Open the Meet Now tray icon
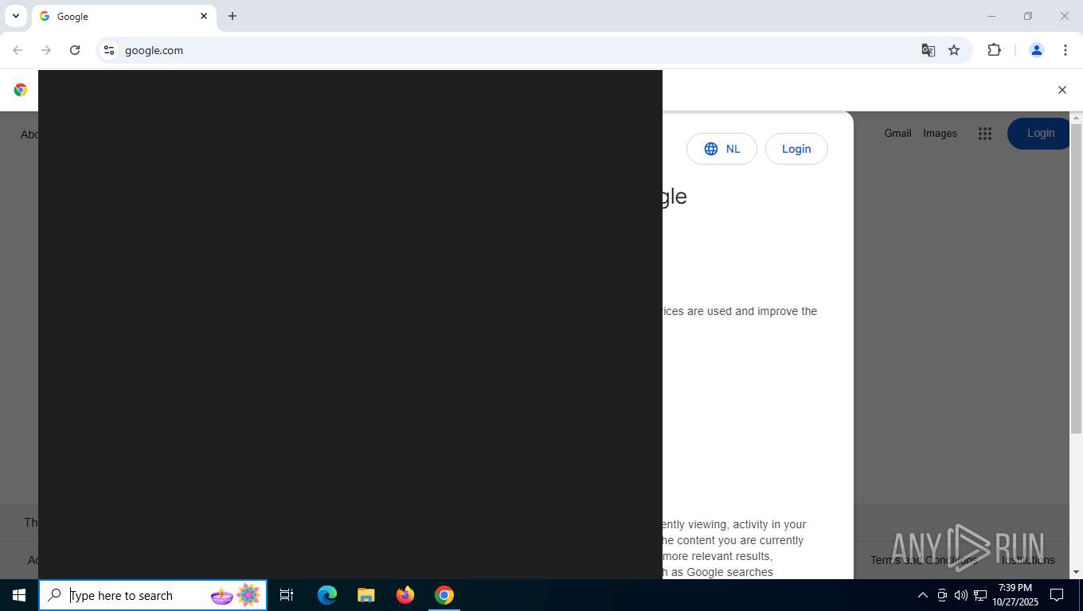Screen dimensions: 1083x611 pyautogui.click(x=942, y=595)
